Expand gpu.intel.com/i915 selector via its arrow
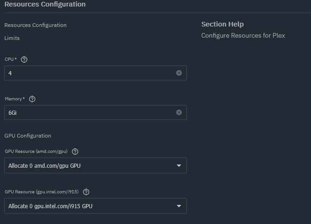 coord(179,206)
